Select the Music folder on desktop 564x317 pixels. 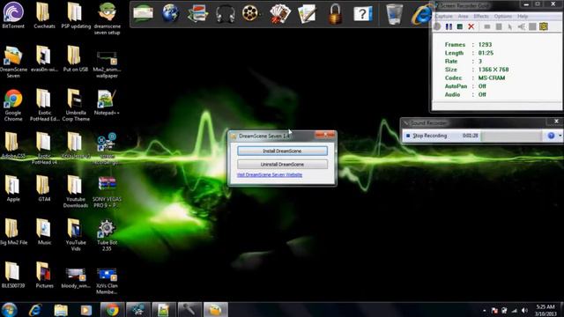pos(44,232)
